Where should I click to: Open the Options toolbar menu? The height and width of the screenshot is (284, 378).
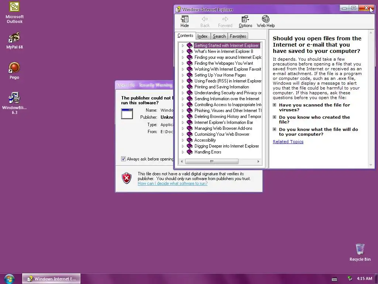tap(245, 21)
